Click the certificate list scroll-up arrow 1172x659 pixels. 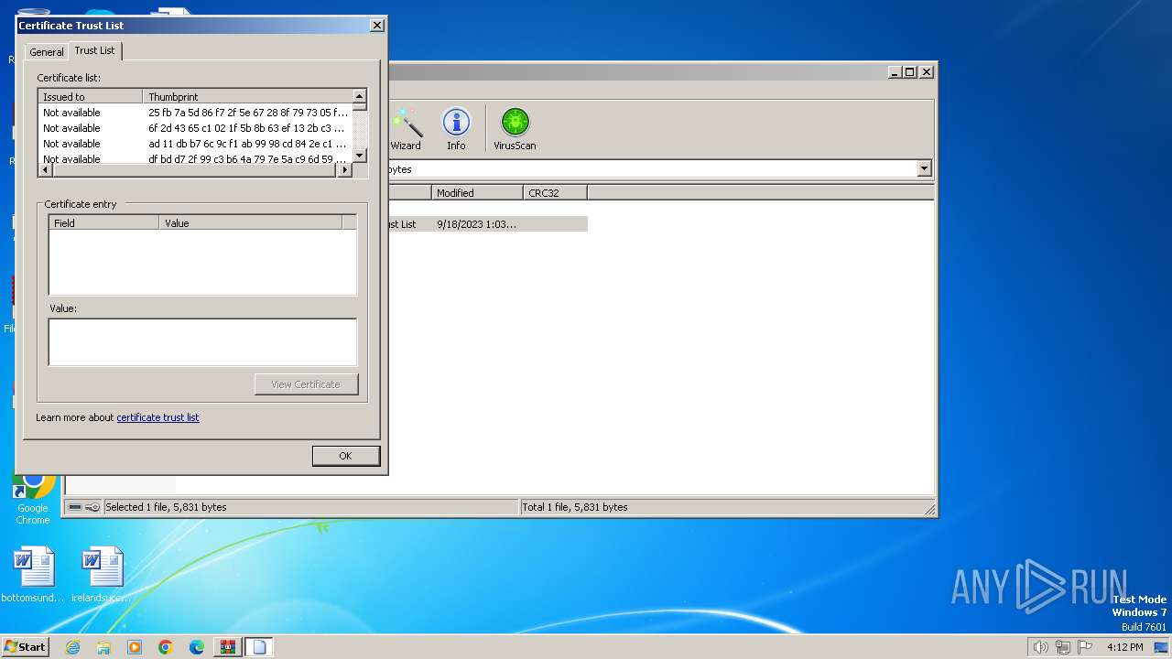(359, 96)
